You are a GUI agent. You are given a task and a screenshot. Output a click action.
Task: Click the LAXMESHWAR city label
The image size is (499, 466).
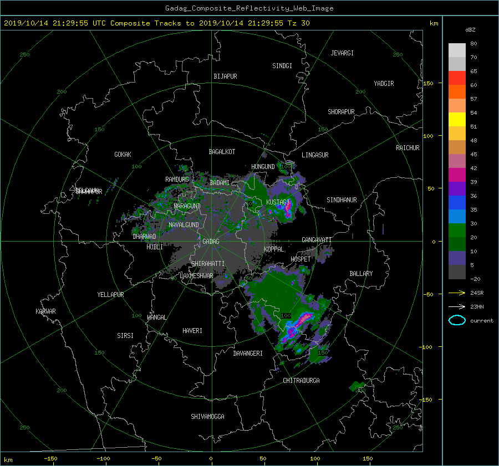196,276
